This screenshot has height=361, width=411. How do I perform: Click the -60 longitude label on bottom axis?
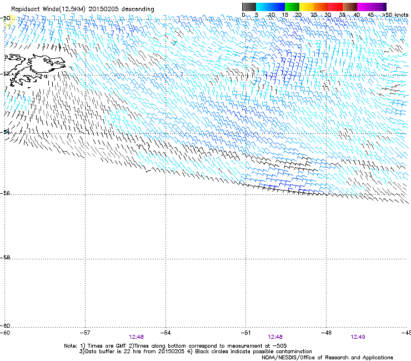click(x=5, y=333)
